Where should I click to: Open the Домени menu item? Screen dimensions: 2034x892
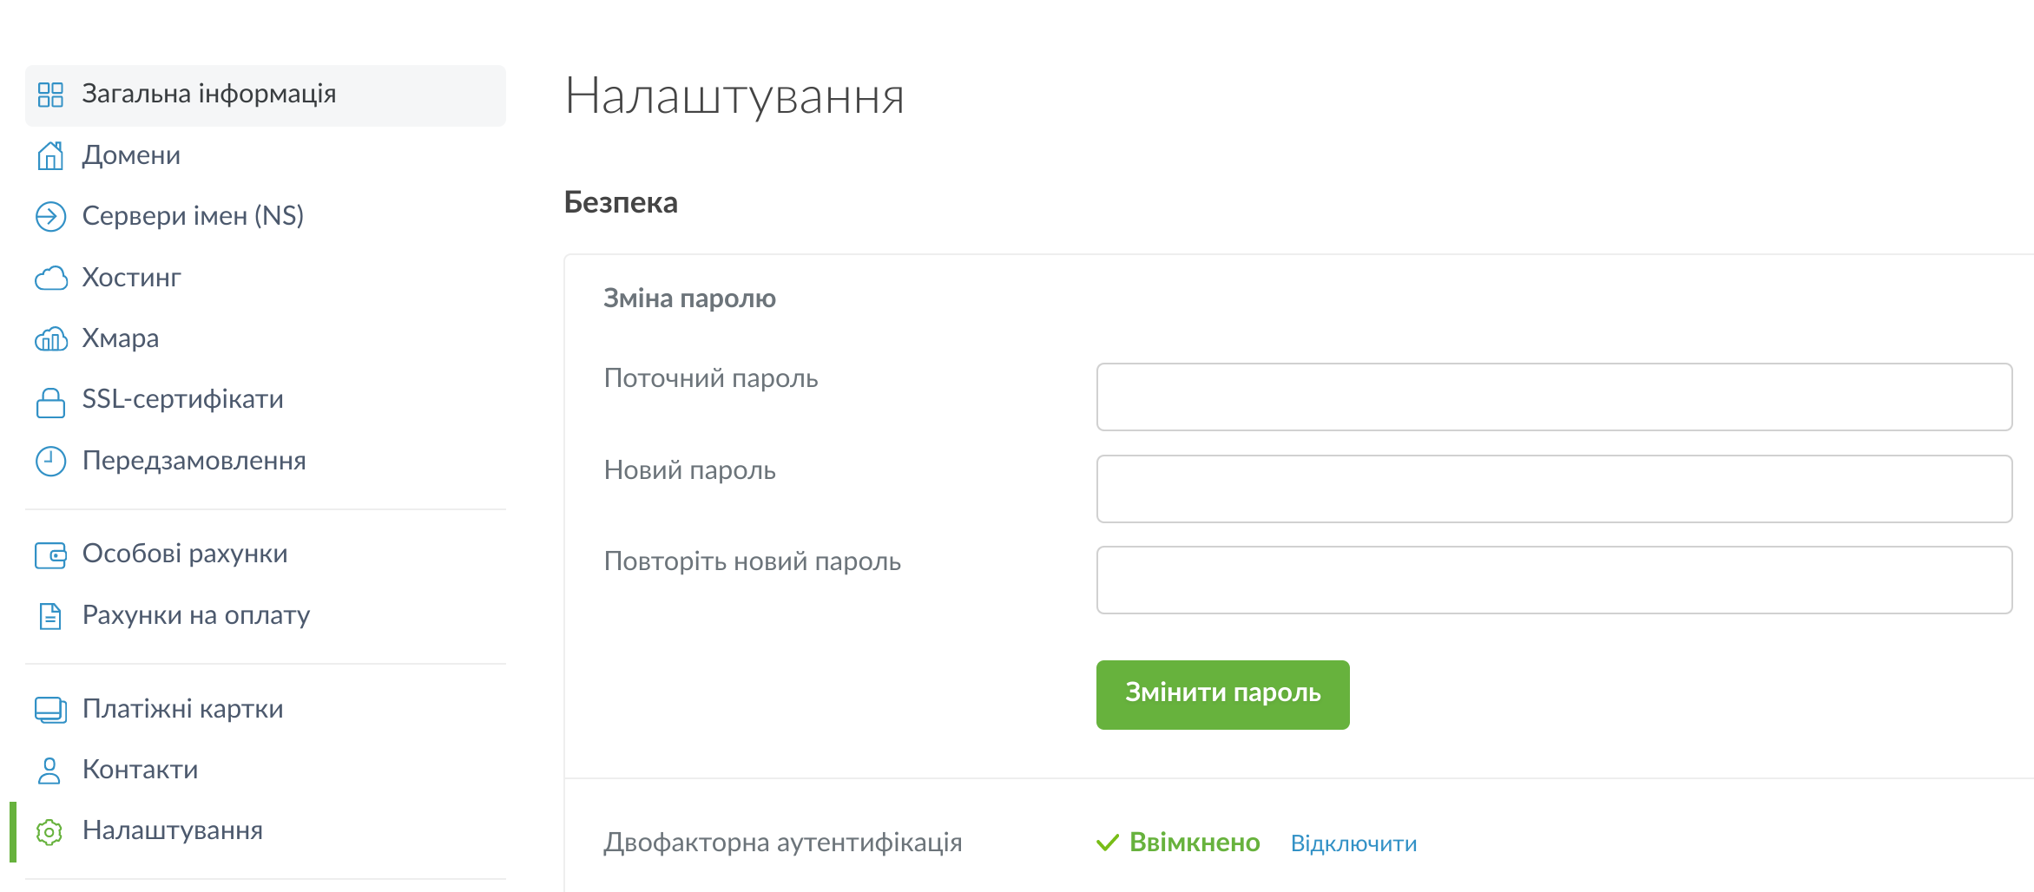coord(131,156)
